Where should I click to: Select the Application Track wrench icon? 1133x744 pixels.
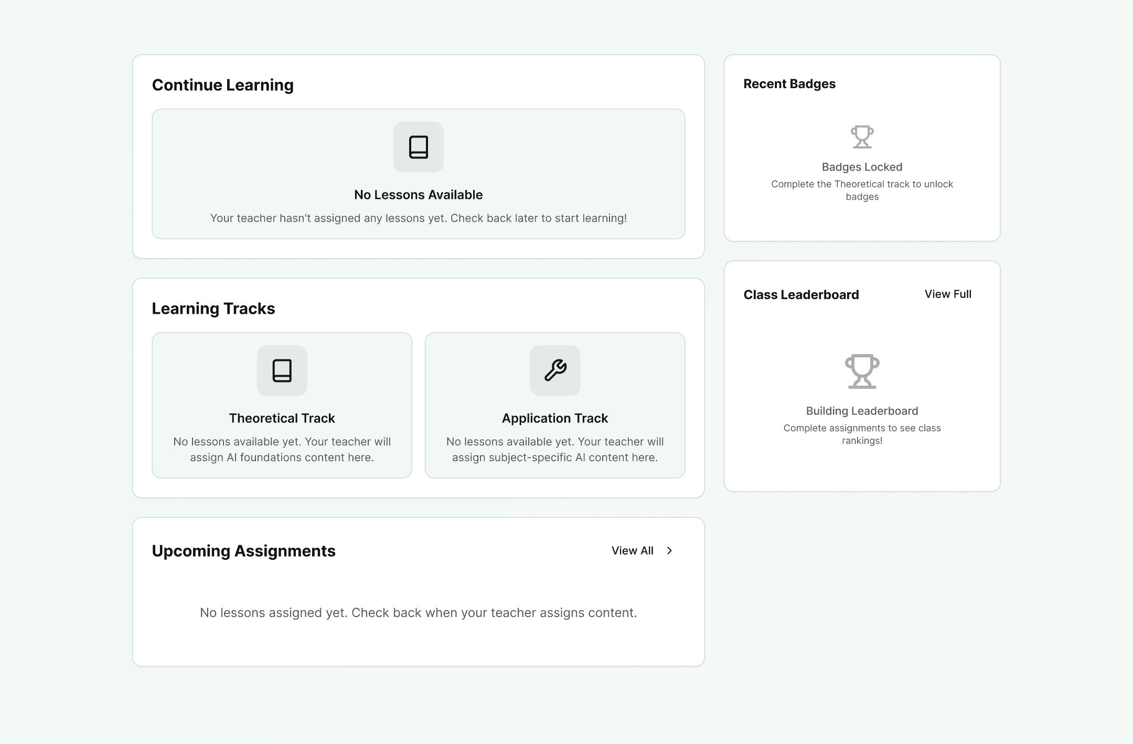555,370
